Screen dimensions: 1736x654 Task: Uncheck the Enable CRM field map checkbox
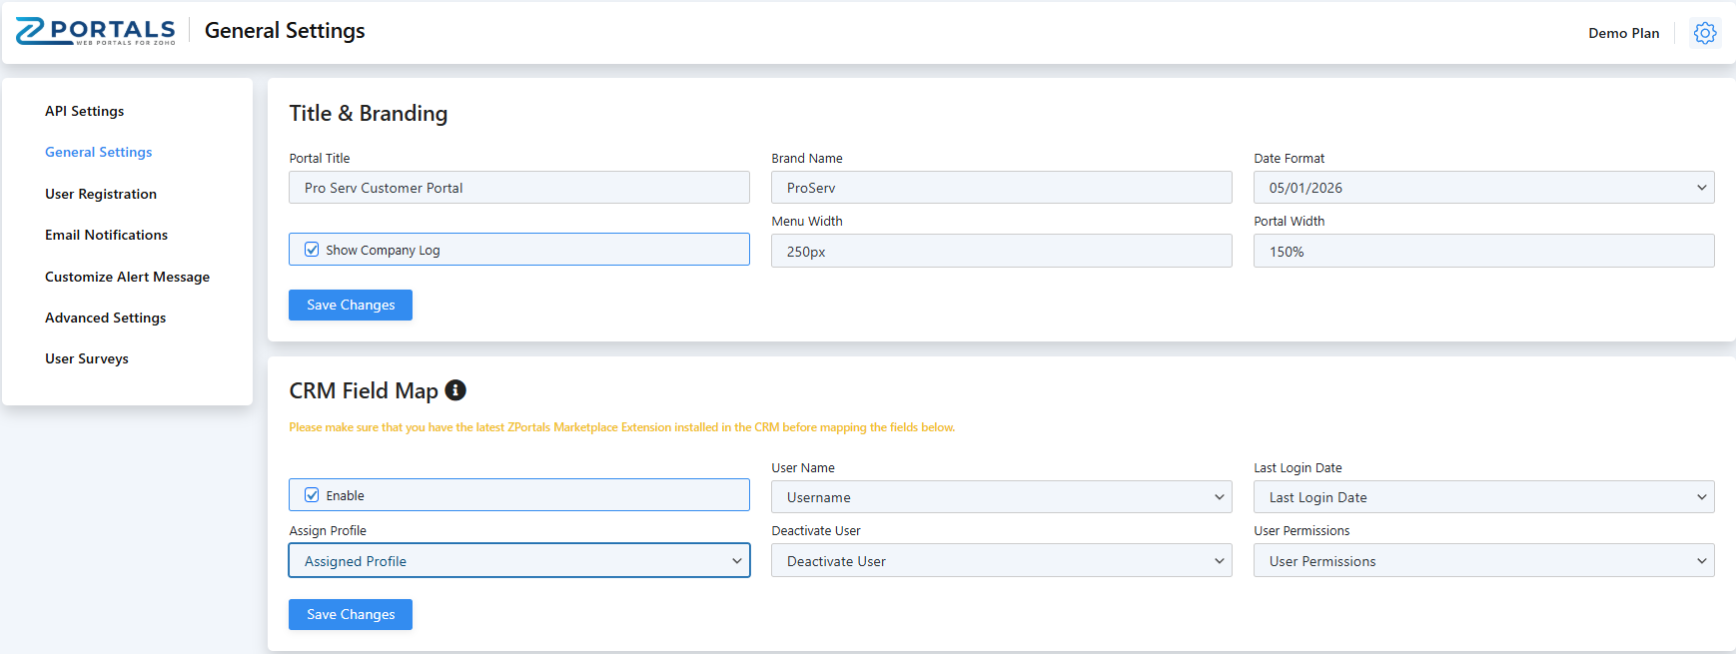click(x=313, y=495)
